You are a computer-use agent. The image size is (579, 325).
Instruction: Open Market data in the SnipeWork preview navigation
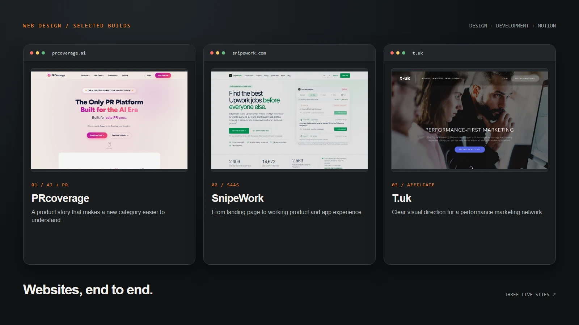275,75
